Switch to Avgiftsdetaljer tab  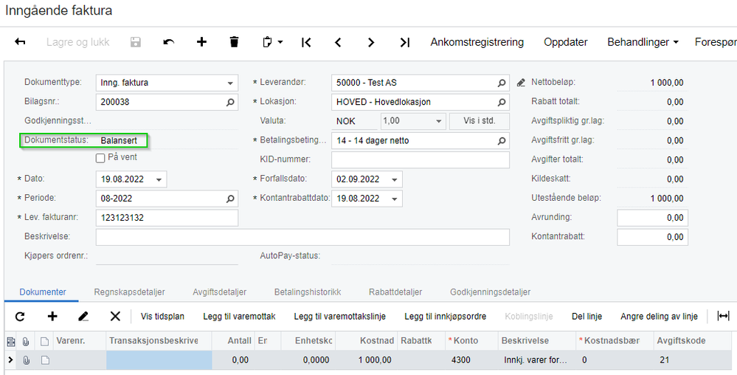[x=220, y=292]
